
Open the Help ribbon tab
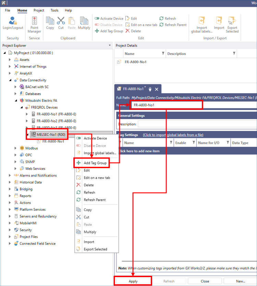68,10
